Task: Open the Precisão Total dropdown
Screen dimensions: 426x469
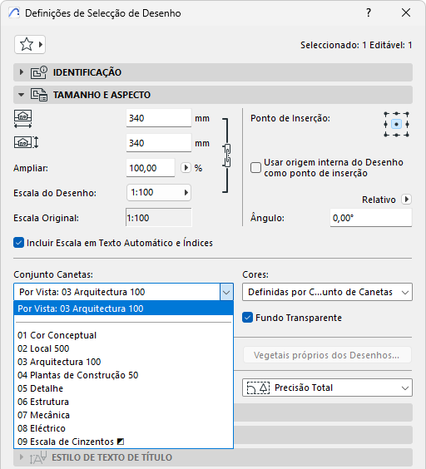Action: click(x=327, y=388)
